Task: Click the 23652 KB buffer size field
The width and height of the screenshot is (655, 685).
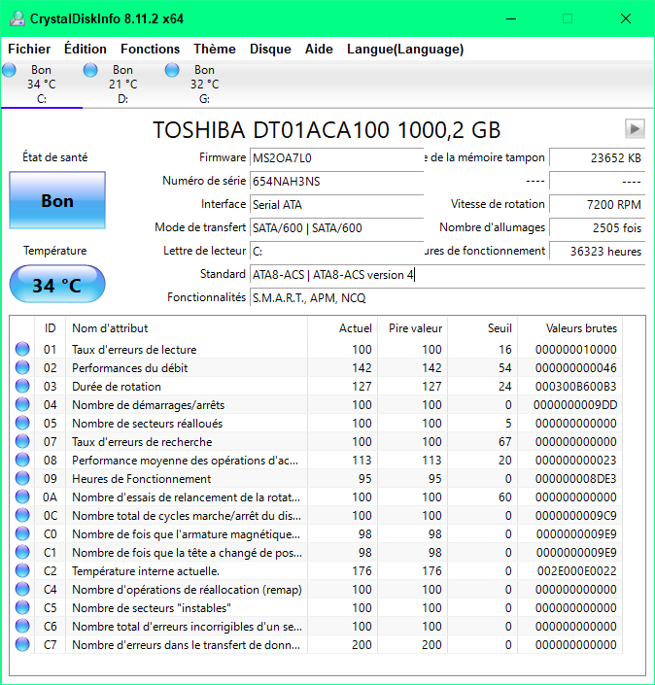Action: pyautogui.click(x=597, y=157)
